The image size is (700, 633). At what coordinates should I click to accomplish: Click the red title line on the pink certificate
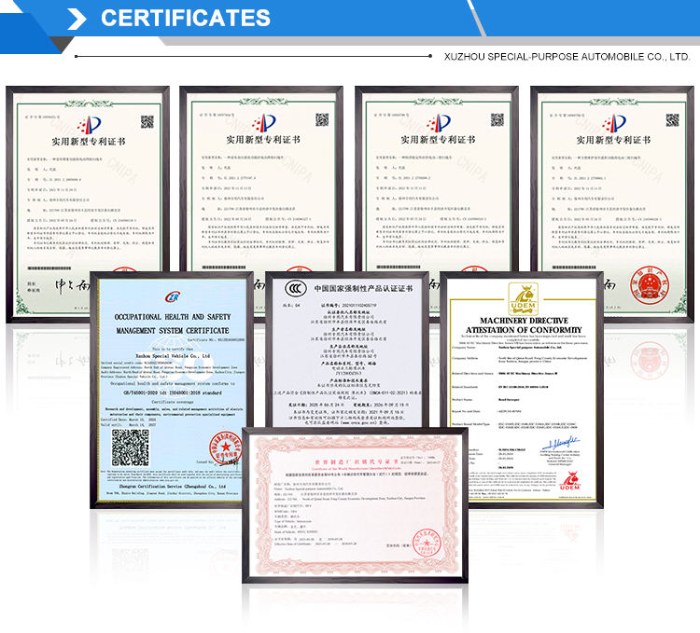[355, 462]
